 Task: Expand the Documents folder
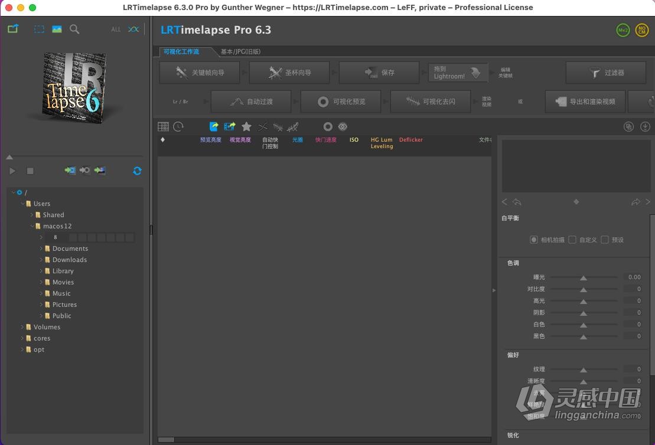coord(41,248)
